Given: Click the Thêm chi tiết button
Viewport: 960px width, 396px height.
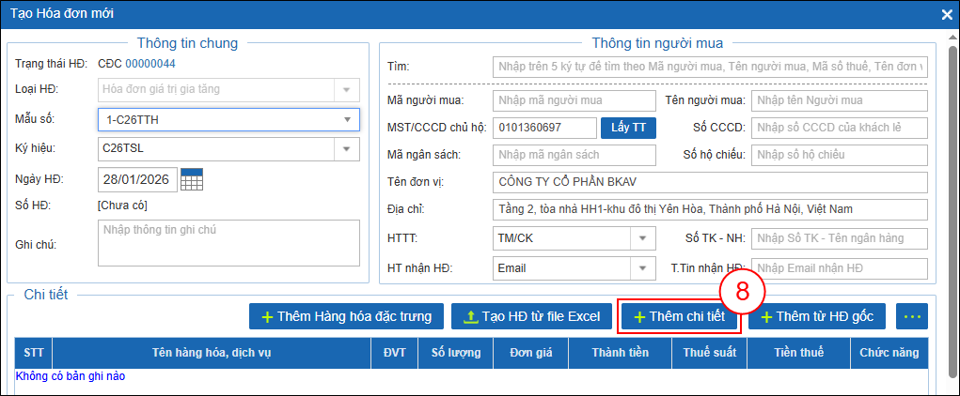Looking at the screenshot, I should click(679, 316).
